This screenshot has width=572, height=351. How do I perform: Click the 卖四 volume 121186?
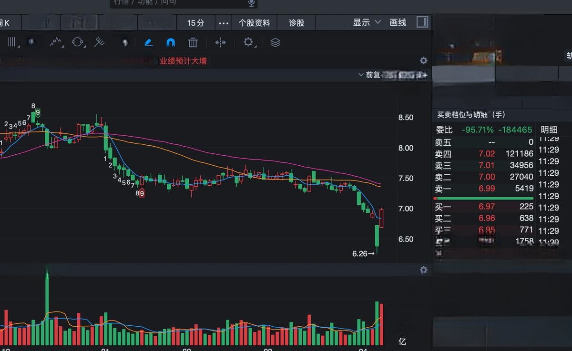(x=519, y=154)
